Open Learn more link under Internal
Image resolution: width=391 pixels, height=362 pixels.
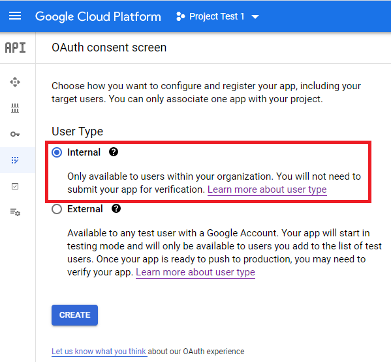click(x=267, y=189)
